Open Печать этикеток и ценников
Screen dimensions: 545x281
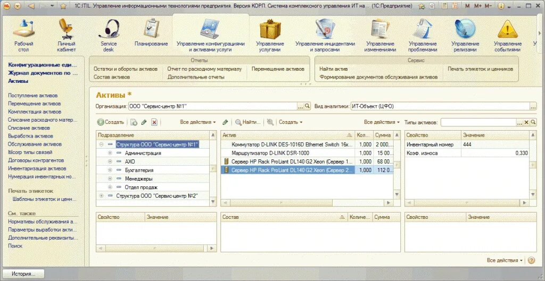pyautogui.click(x=481, y=69)
